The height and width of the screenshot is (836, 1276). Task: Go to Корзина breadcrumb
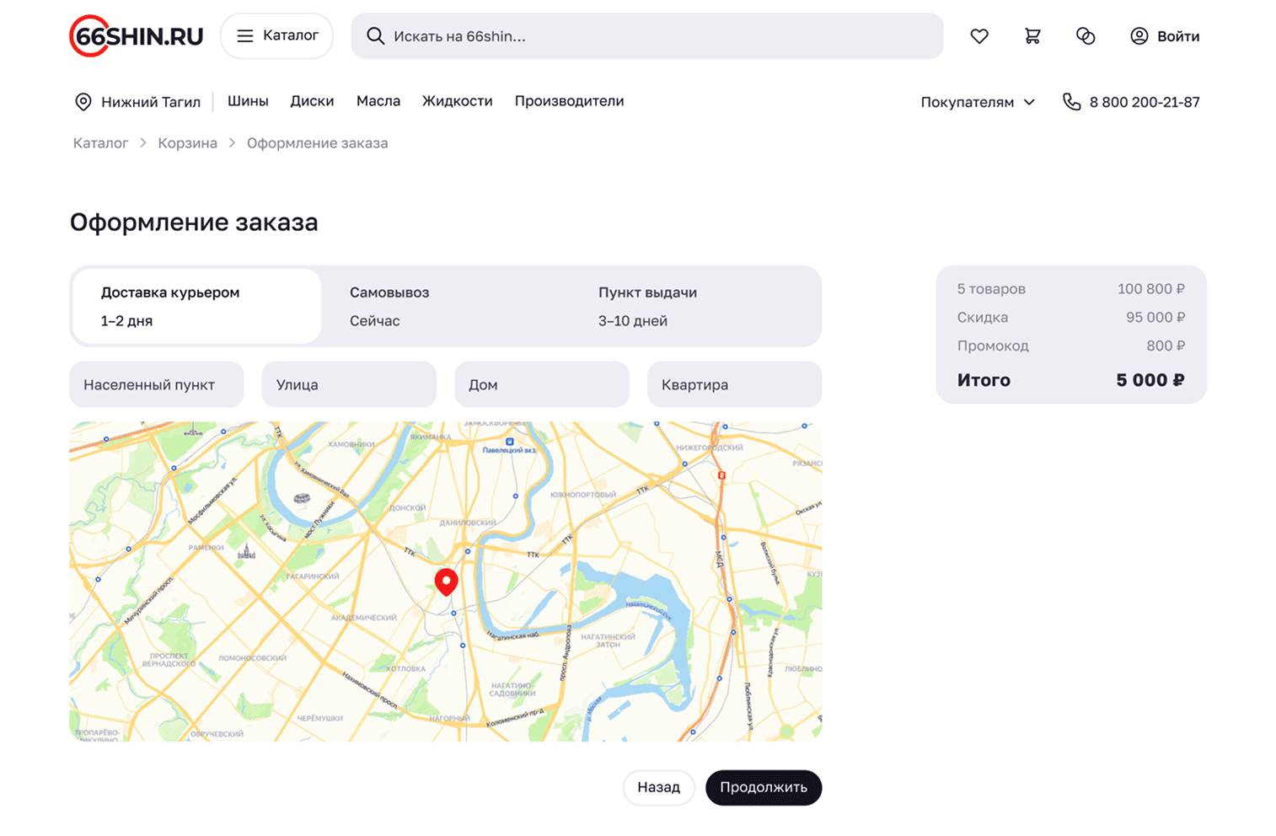point(187,143)
